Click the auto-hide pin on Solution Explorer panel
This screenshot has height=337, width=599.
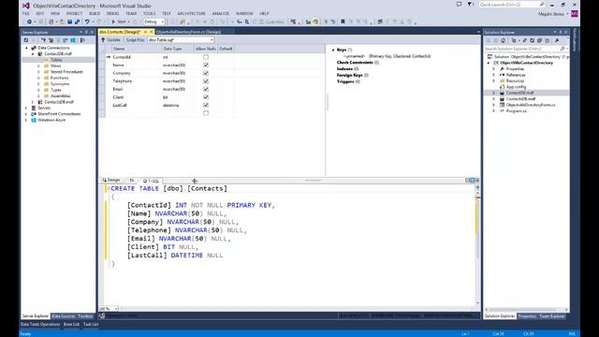point(561,32)
